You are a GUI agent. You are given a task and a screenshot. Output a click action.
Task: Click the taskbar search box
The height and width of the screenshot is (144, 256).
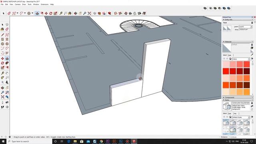coord(29,141)
